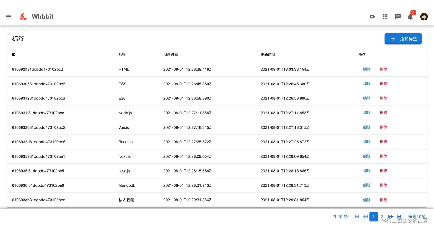
Task: Click the Whbbit squirrel logo
Action: pyautogui.click(x=23, y=16)
